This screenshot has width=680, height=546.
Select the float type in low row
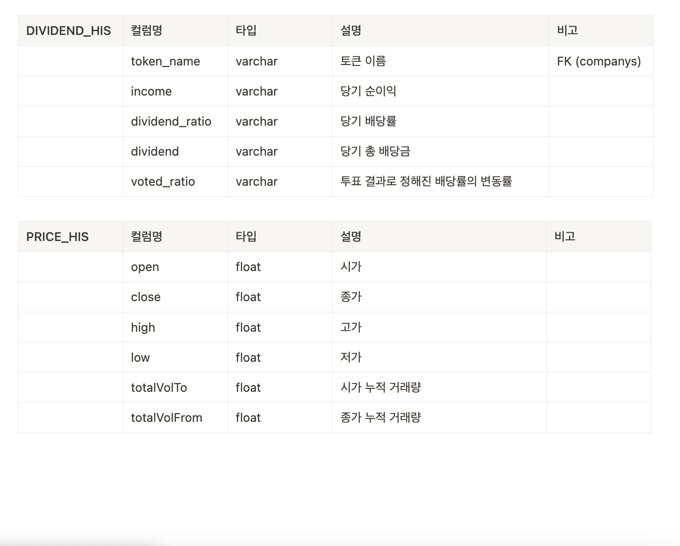(x=280, y=357)
